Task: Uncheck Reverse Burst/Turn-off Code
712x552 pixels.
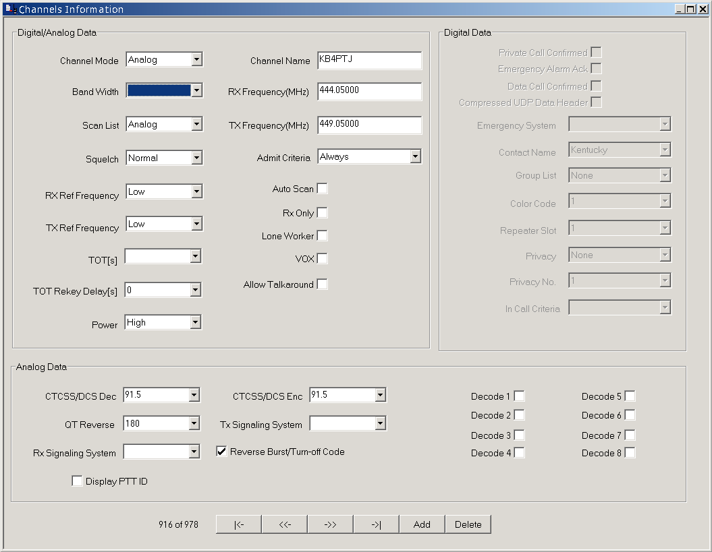Action: coord(221,452)
